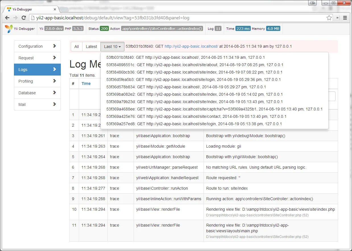The width and height of the screenshot is (352, 251).
Task: Show hidden extensions via the double-chevron icon
Action: (x=337, y=18)
